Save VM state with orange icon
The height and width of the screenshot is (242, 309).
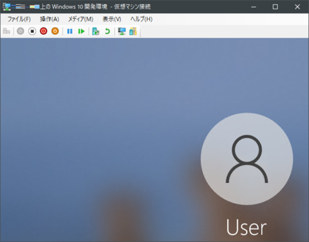tap(55, 31)
